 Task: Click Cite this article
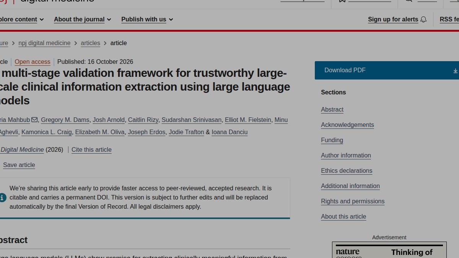point(91,150)
